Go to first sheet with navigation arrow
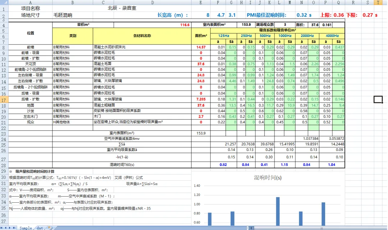Screen dimensions: 388x230 (2, 228)
